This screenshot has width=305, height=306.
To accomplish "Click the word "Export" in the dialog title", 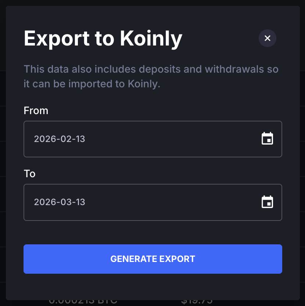I will click(57, 38).
